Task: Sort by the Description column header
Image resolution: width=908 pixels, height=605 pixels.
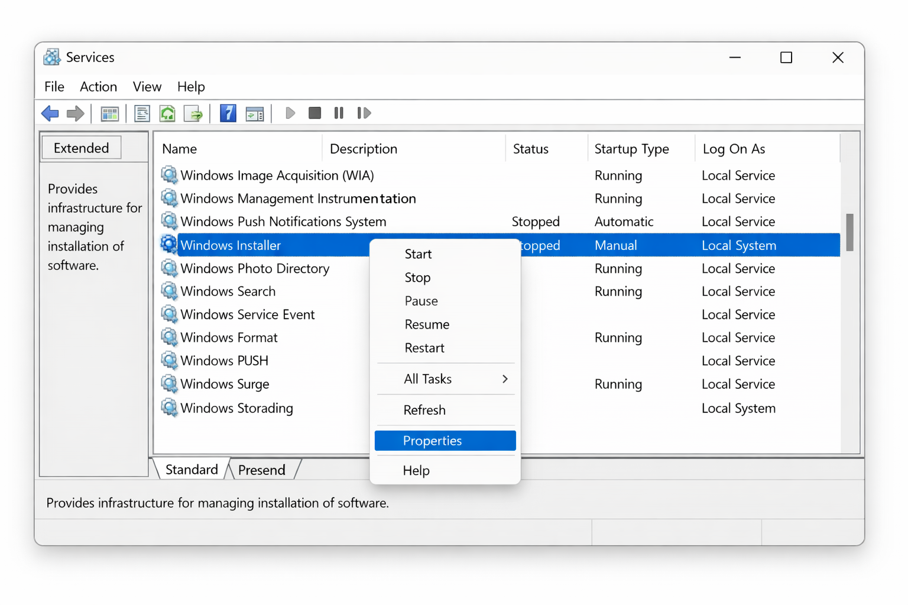Action: [414, 149]
